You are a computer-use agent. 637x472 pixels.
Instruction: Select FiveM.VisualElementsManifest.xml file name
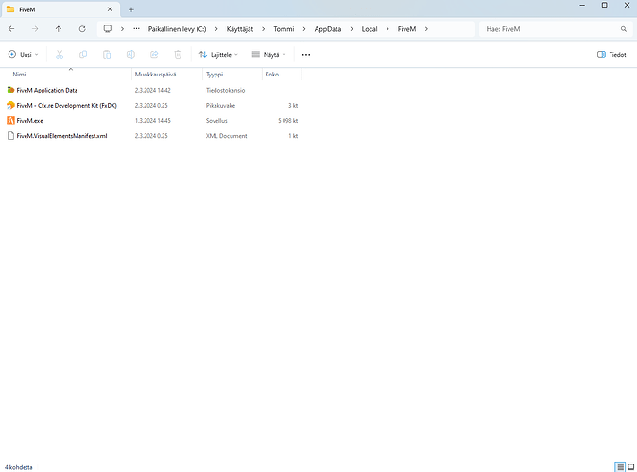(x=61, y=136)
